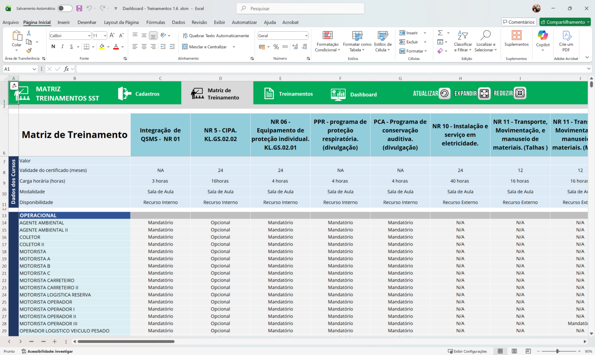Open the Calibri font name dropdown
The image size is (595, 355).
point(89,36)
